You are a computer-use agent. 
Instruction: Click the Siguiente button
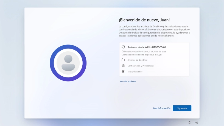182,108
